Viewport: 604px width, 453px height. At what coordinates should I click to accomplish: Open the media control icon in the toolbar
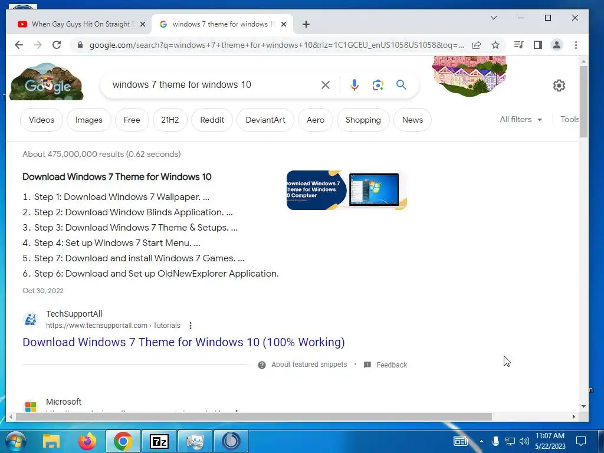(518, 45)
